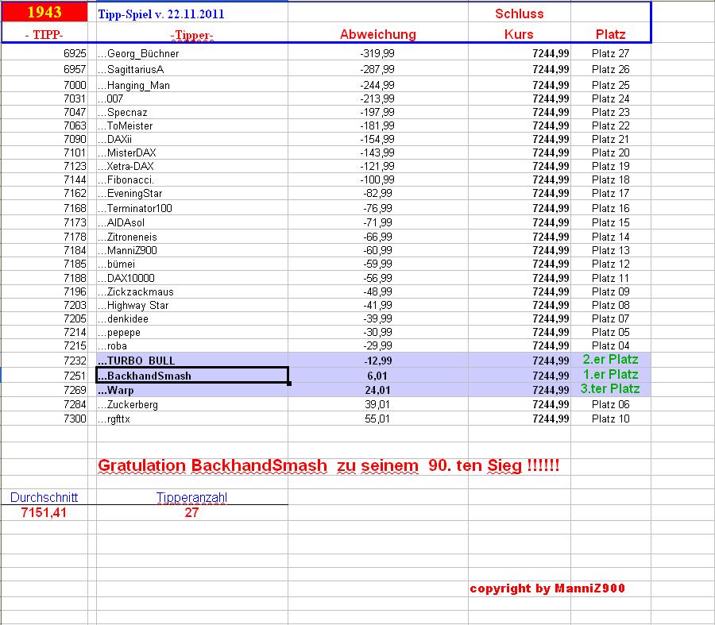Click deviation -100,99
Screen dimensions: 715x625
click(x=377, y=180)
